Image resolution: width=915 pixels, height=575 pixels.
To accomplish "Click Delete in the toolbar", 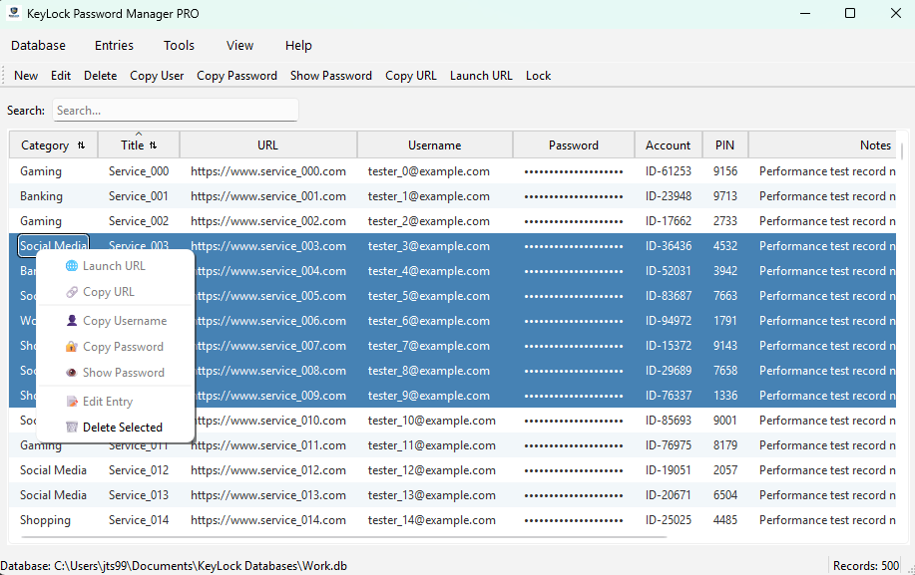I will coord(101,76).
